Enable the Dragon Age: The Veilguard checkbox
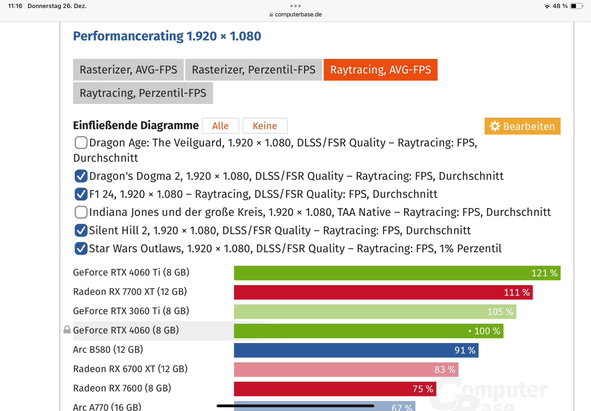The height and width of the screenshot is (411, 591). 81,143
